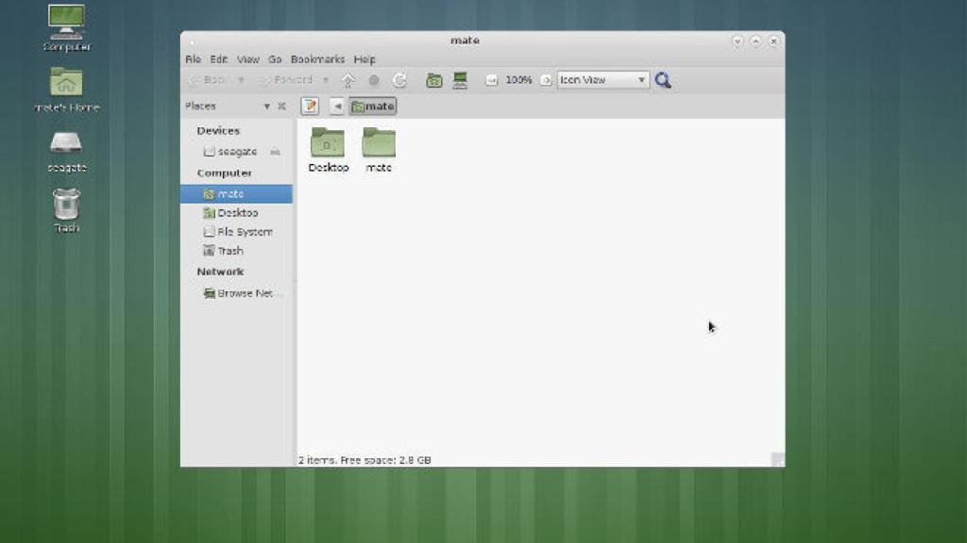Viewport: 967px width, 543px height.
Task: Open the Icon View dropdown
Action: (602, 81)
